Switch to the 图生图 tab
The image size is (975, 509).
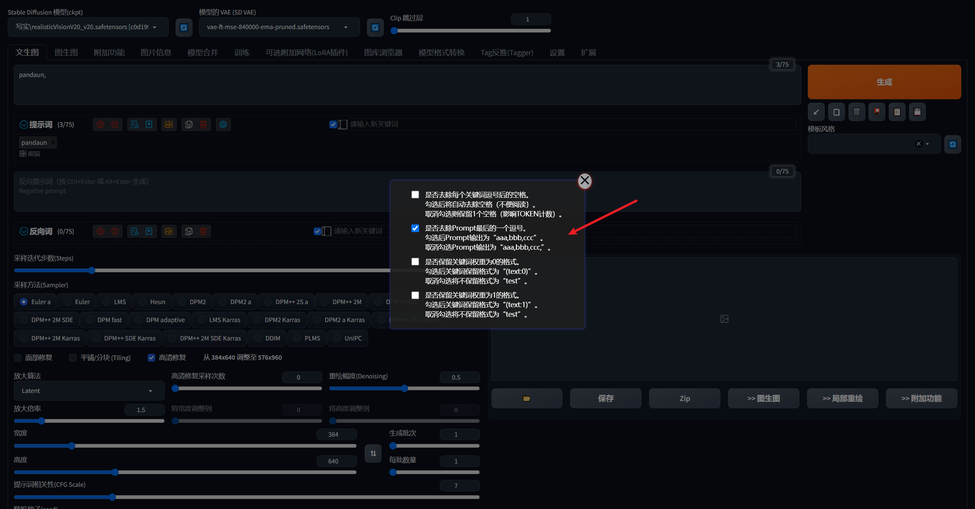tap(66, 52)
